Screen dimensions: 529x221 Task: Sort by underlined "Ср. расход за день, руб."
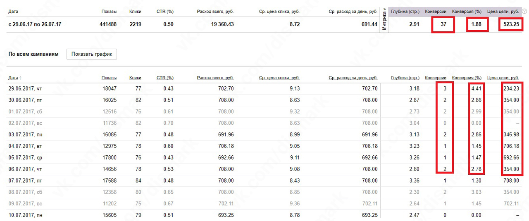[353, 78]
